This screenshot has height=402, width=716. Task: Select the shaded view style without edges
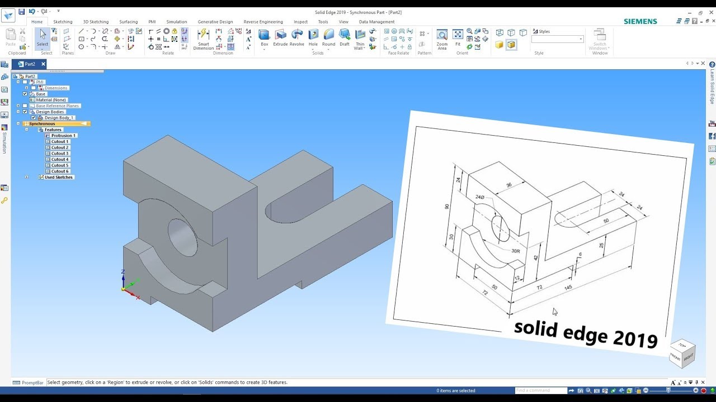pos(500,45)
